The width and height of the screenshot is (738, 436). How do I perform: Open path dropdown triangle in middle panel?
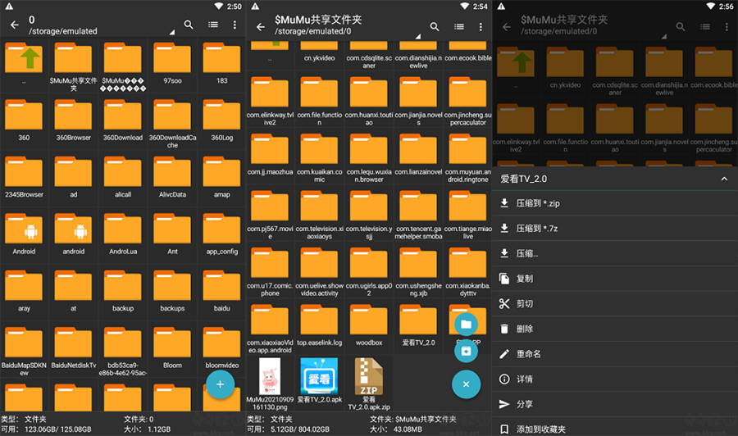pos(417,36)
